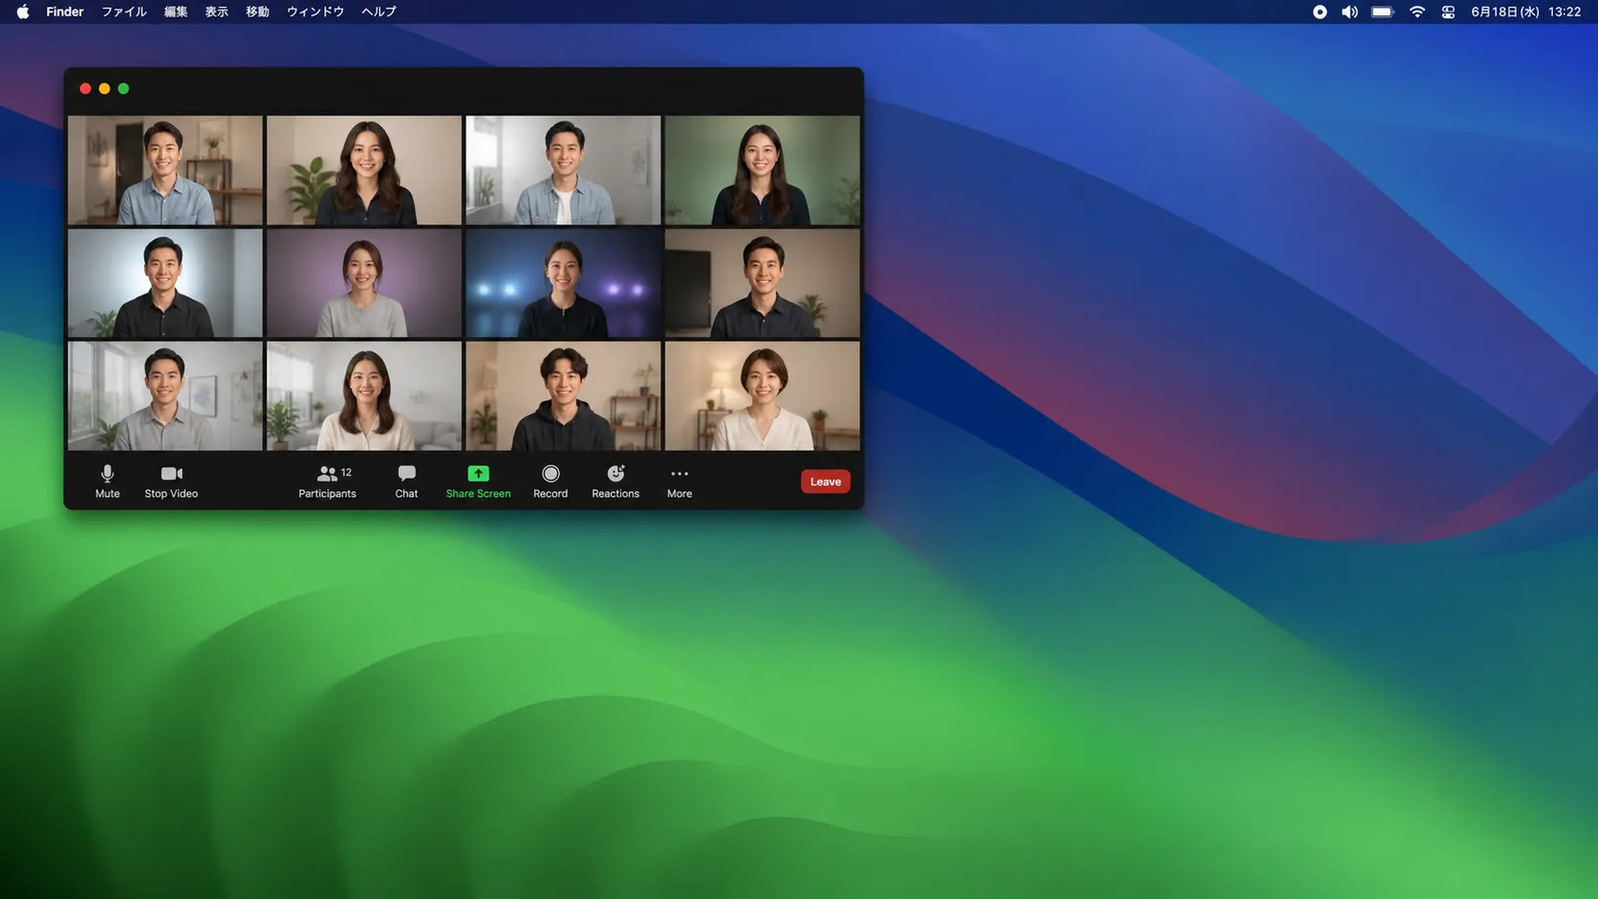
Task: Click the screen recording indicator in menu bar
Action: (1320, 11)
